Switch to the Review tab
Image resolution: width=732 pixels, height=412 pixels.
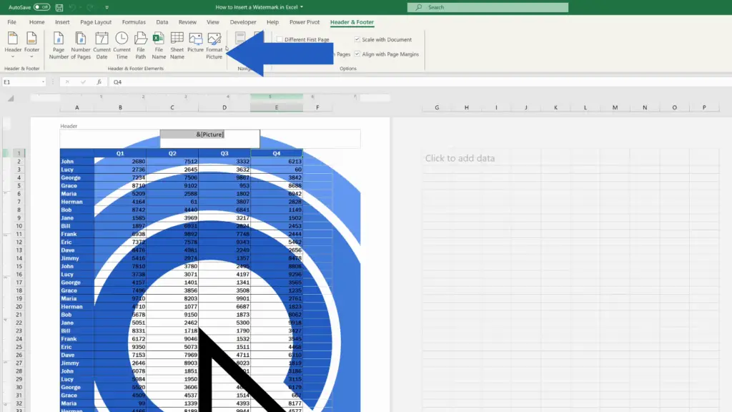(187, 22)
